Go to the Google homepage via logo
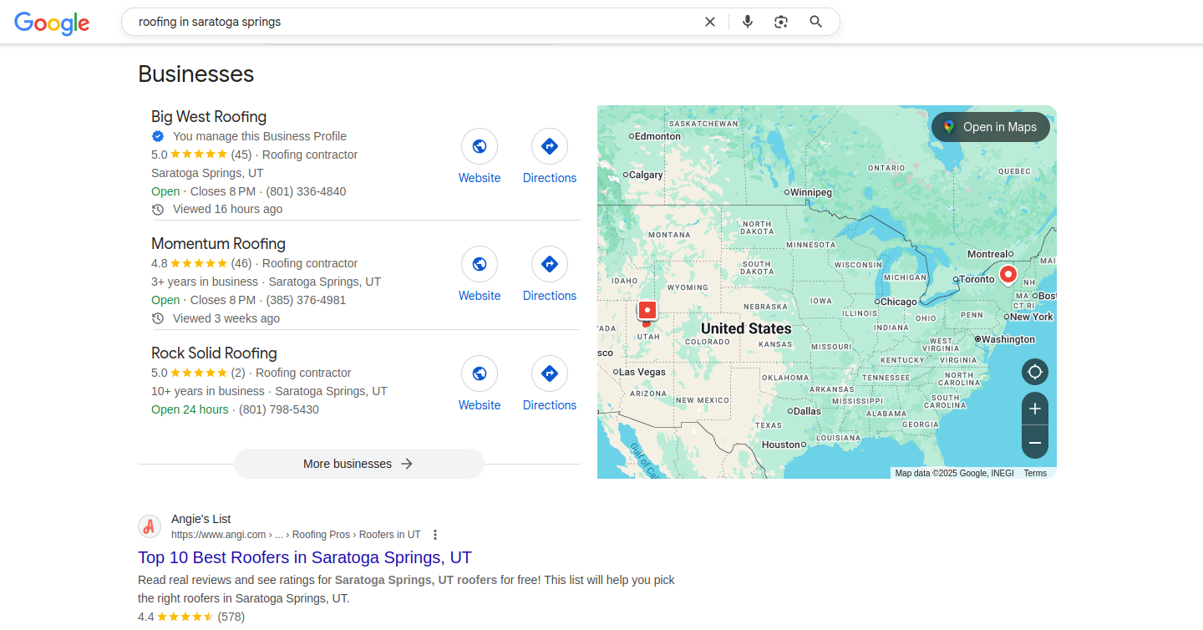 click(x=52, y=23)
